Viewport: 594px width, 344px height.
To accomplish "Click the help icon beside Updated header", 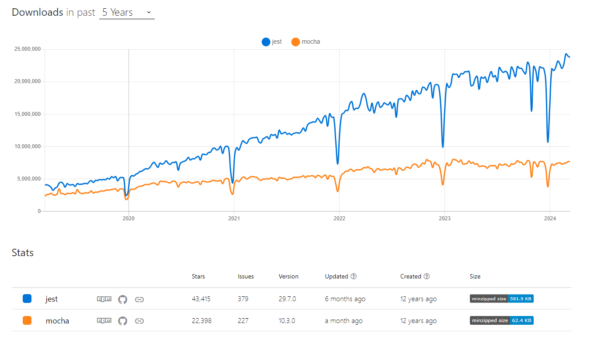I will [354, 276].
